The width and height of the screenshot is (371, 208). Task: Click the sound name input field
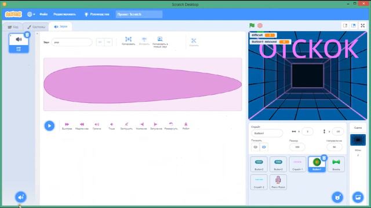tap(72, 42)
